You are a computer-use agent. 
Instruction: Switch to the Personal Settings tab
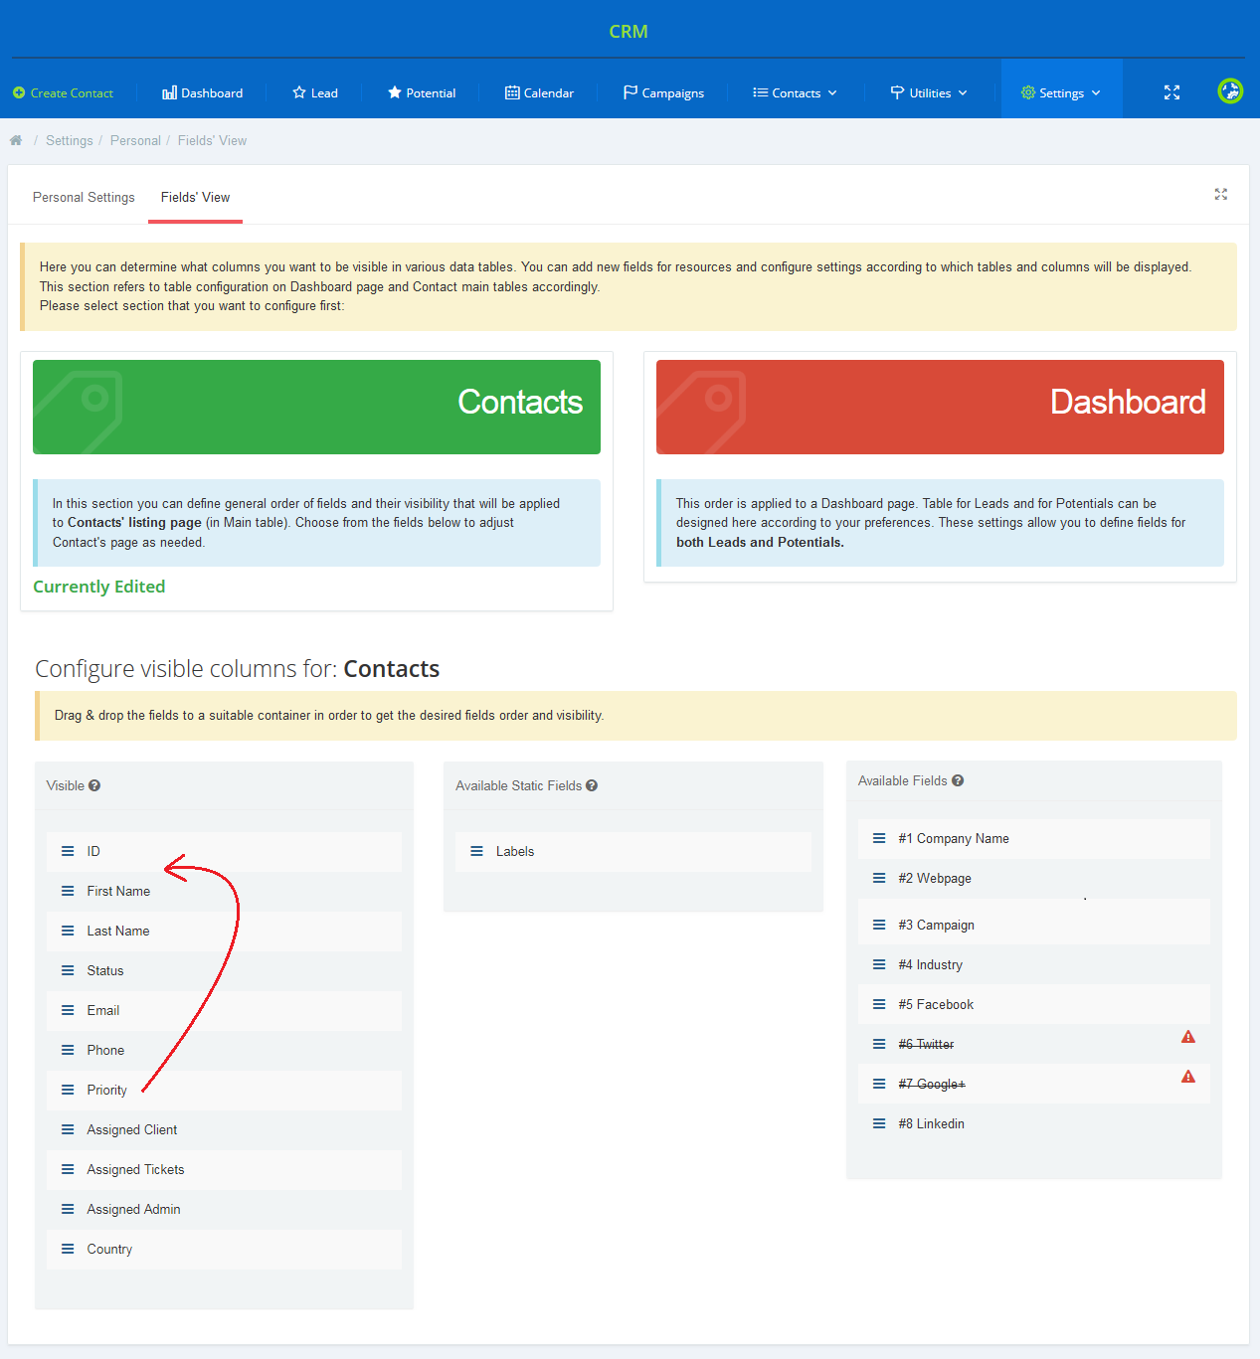pyautogui.click(x=84, y=197)
